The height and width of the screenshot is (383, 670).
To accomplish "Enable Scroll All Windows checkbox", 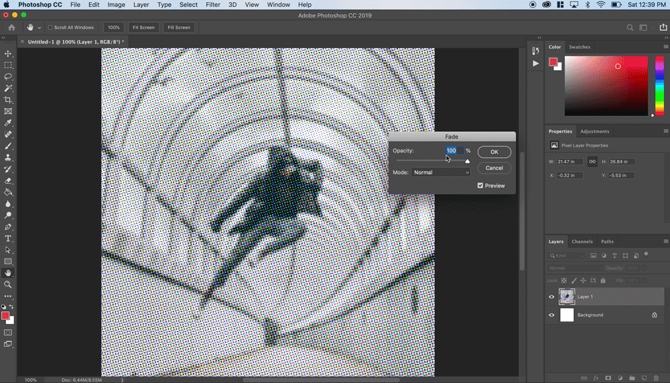I will [x=50, y=27].
